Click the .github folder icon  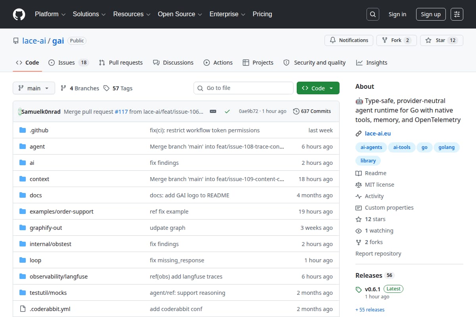23,130
